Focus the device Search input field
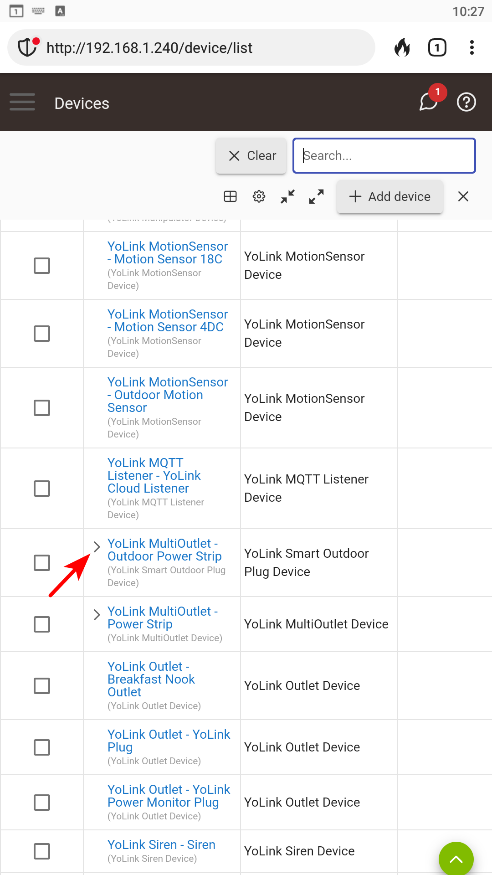The height and width of the screenshot is (875, 492). (x=384, y=156)
